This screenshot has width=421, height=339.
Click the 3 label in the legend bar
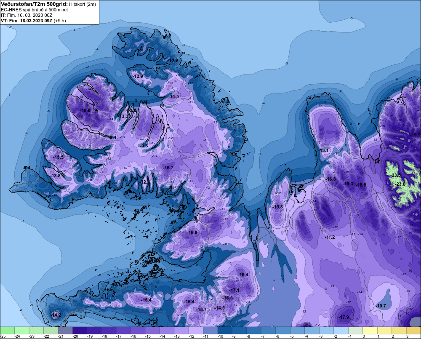(407, 336)
